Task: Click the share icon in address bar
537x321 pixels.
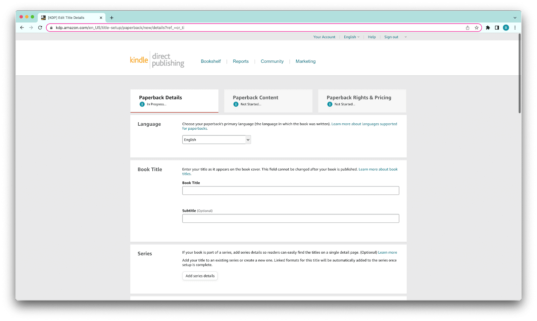Action: 468,28
